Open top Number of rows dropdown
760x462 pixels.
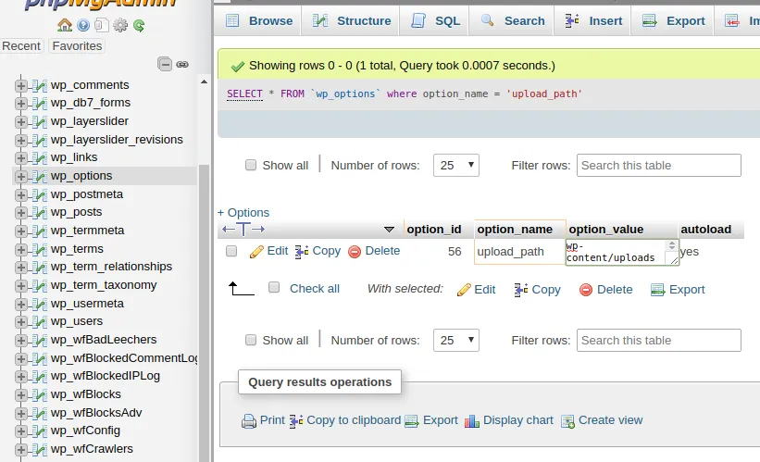[x=456, y=166]
